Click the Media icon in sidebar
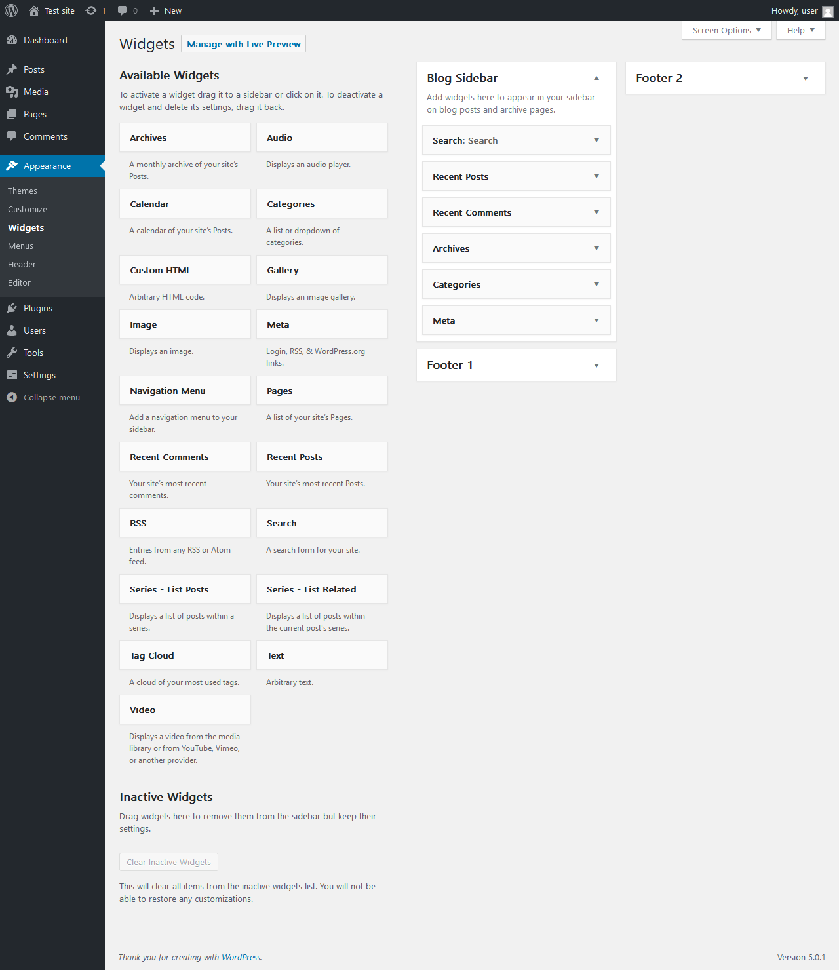This screenshot has height=970, width=839. coord(12,92)
